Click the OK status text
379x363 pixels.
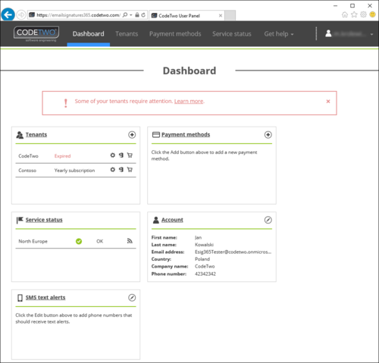(x=100, y=241)
